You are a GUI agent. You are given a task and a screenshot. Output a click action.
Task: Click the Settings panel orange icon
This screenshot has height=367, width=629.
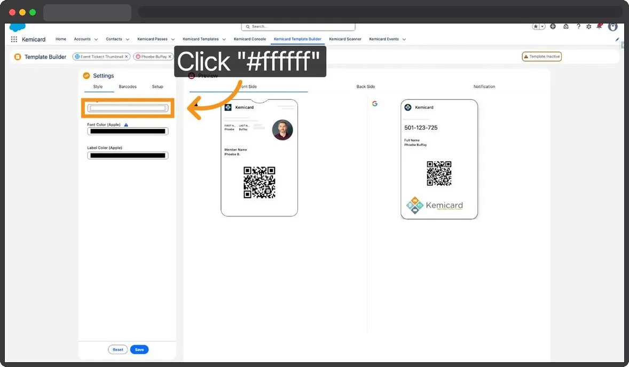click(x=87, y=75)
